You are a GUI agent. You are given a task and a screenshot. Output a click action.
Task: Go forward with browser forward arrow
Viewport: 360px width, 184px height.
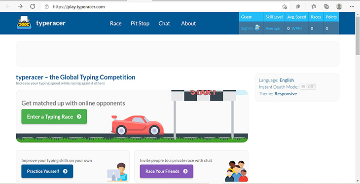20,6
